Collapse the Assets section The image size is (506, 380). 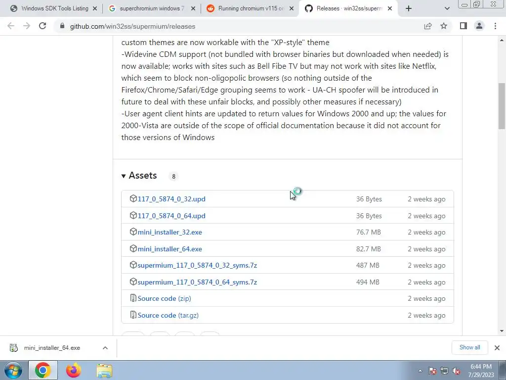tap(139, 176)
